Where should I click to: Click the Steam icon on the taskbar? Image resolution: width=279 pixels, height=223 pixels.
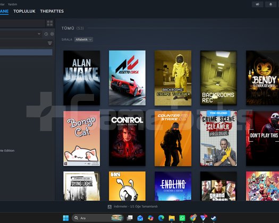pyautogui.click(x=214, y=218)
